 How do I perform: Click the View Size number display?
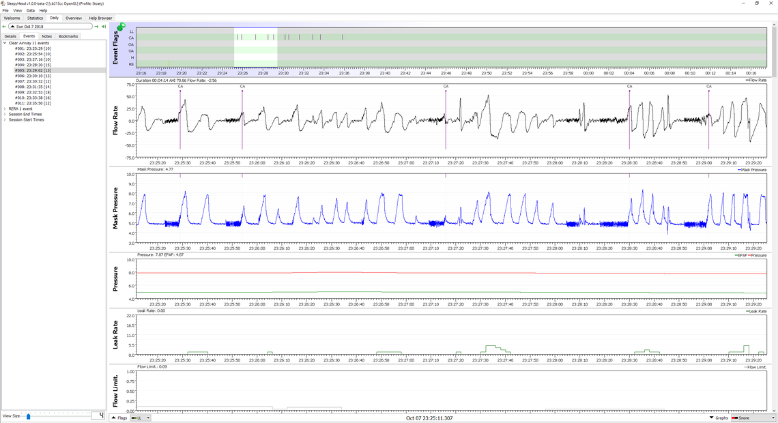[98, 415]
